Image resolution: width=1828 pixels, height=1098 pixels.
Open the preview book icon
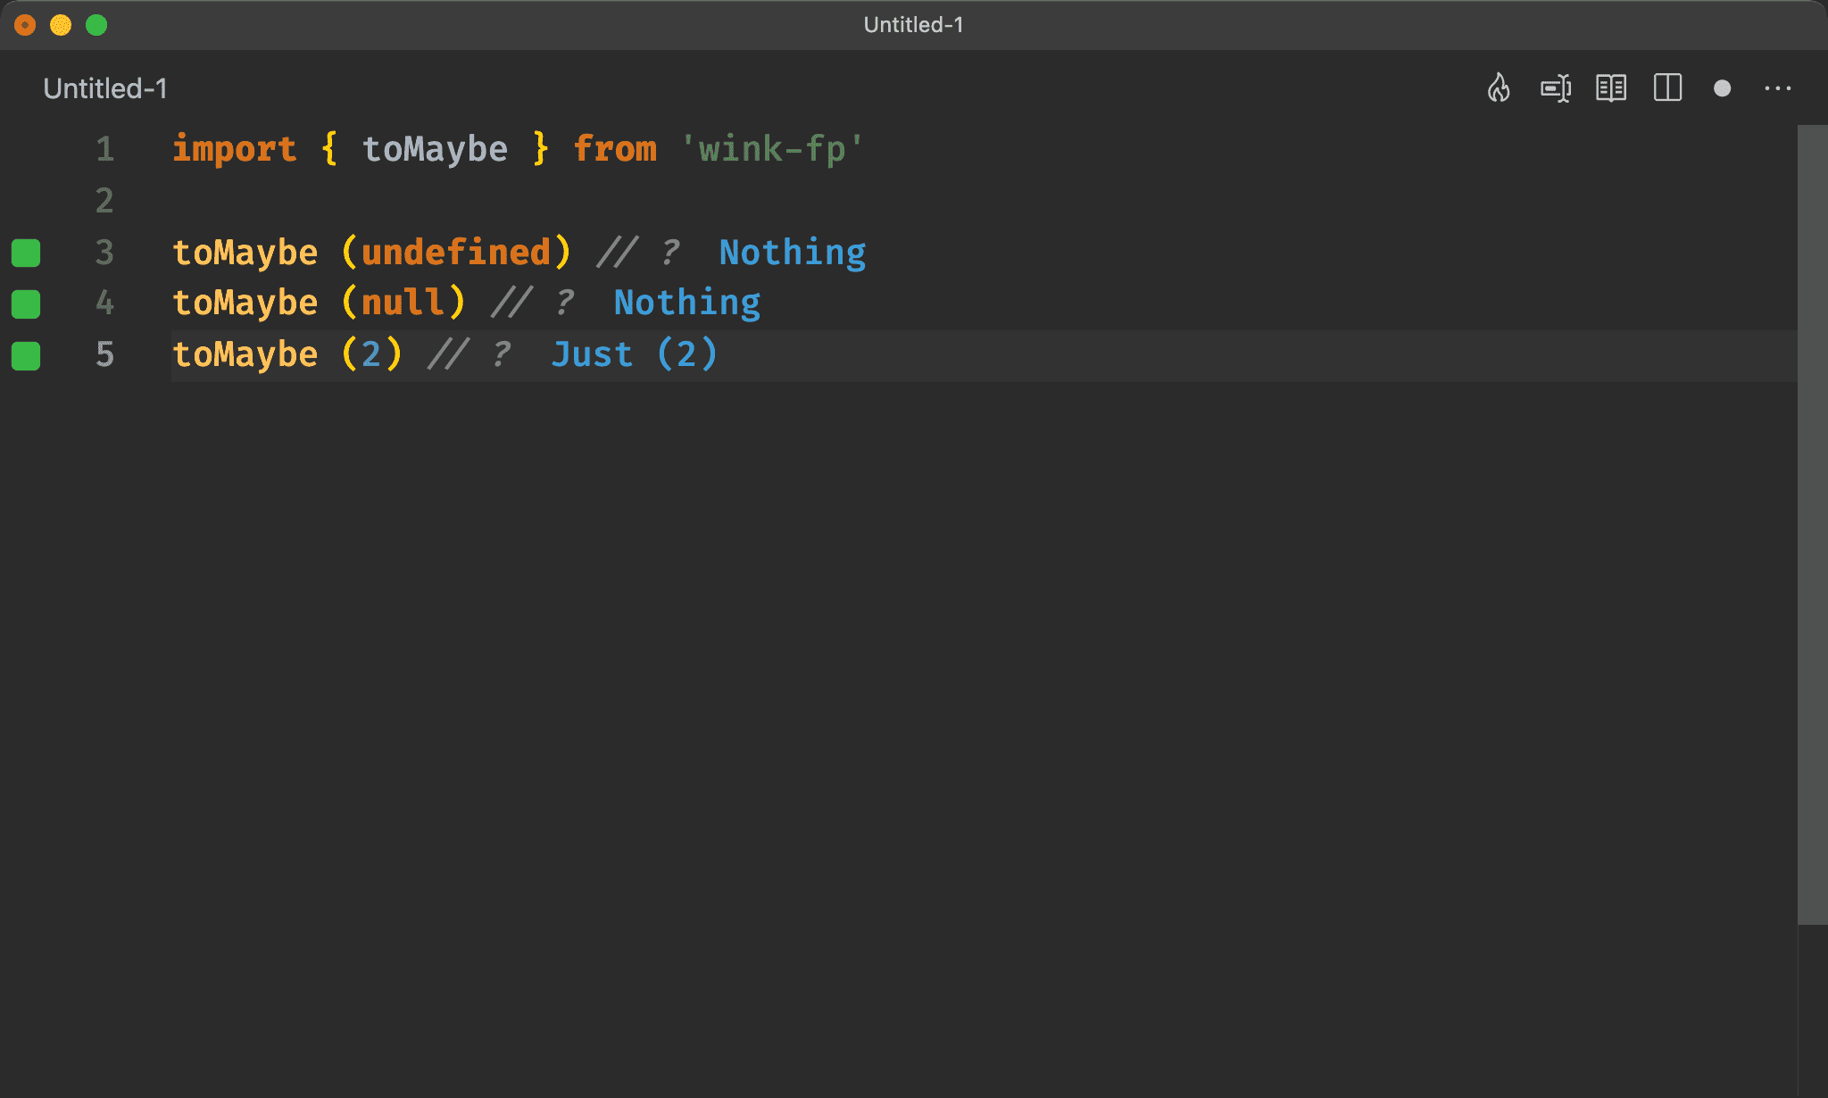click(1611, 88)
